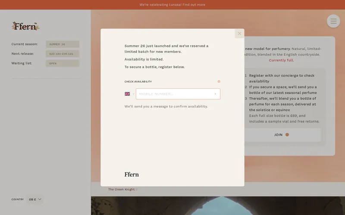Click the Next release label
Viewport: 345px width, 215px height.
[x=23, y=53]
